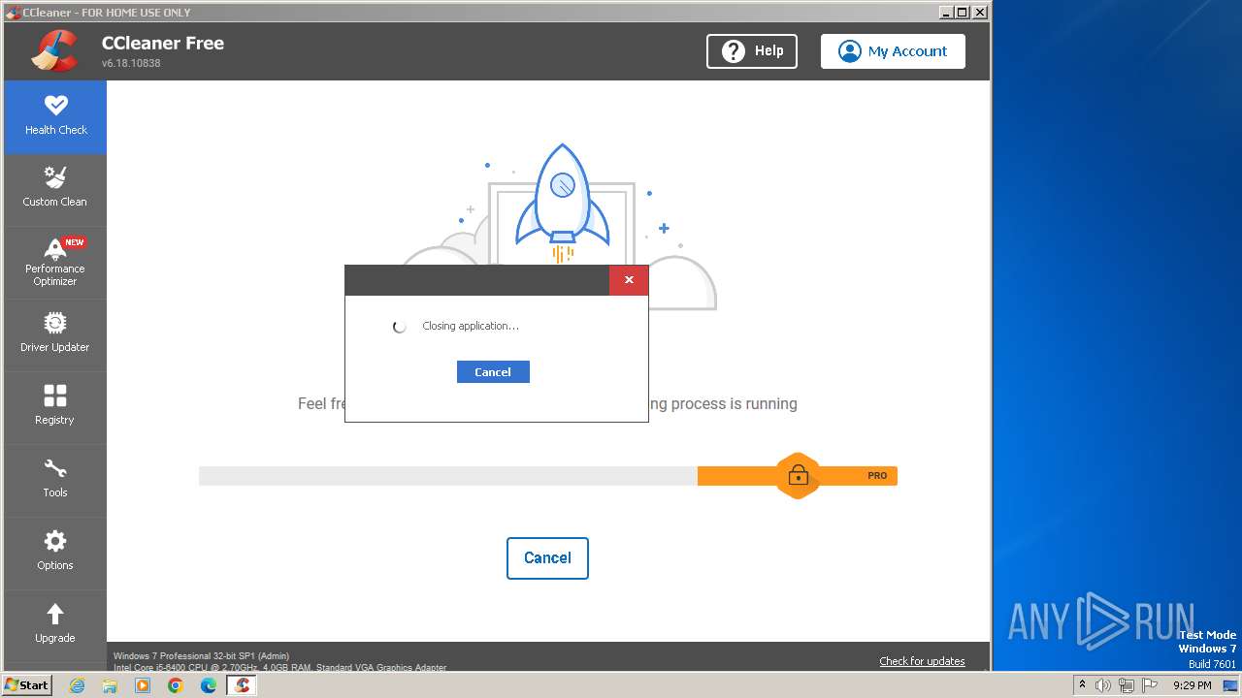Click the large Cancel button below progress bar
Image resolution: width=1242 pixels, height=698 pixels.
click(547, 558)
